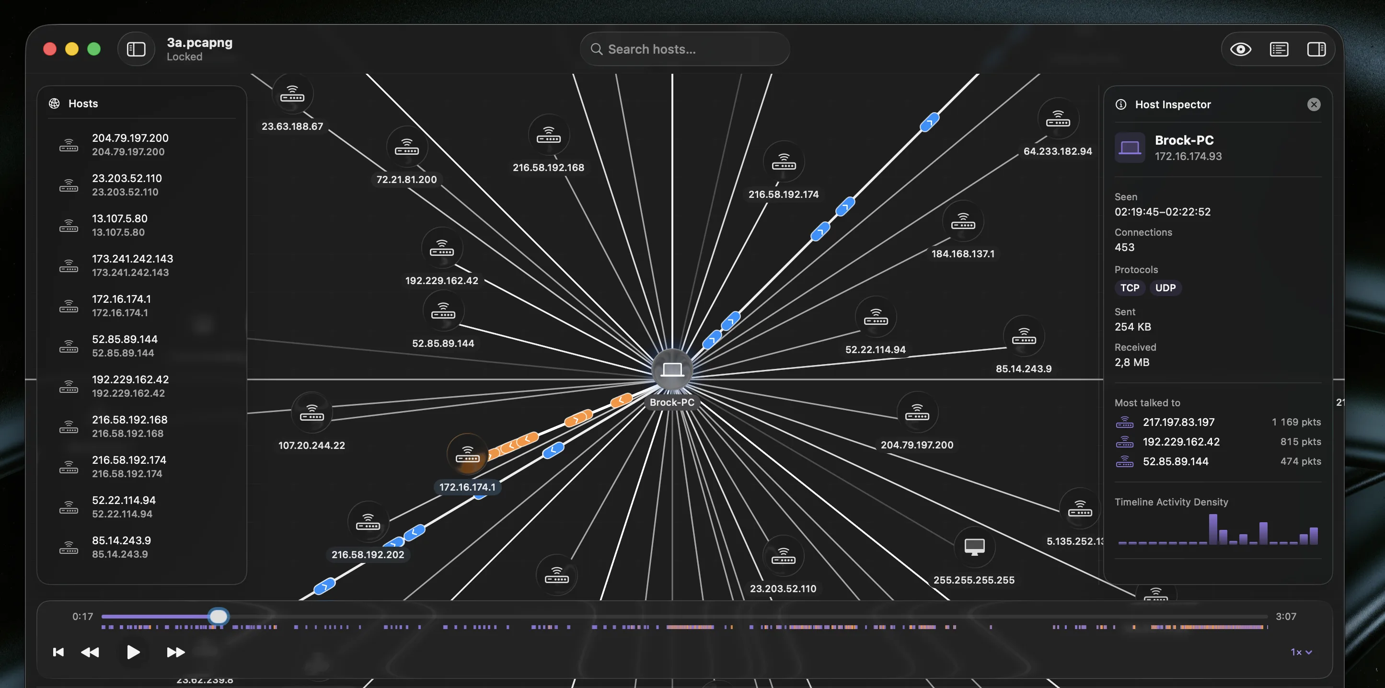Choose 52.22.114.94 in the Hosts list

(142, 507)
